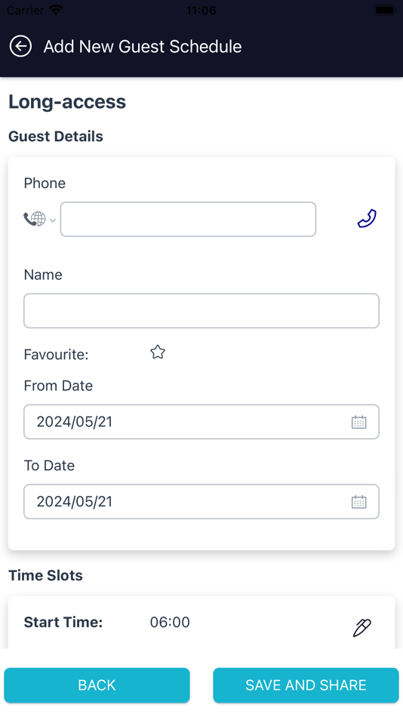Tap the Long-access heading
Screen dimensions: 403x717
point(67,102)
